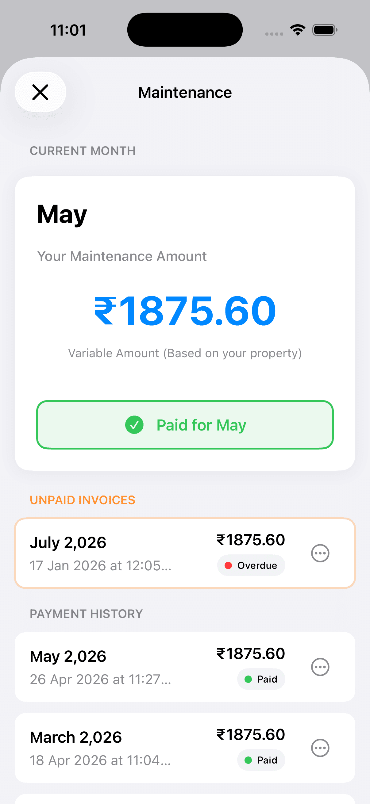This screenshot has height=804, width=370.
Task: Tap the ₹1875.60 maintenance amount
Action: 185,311
